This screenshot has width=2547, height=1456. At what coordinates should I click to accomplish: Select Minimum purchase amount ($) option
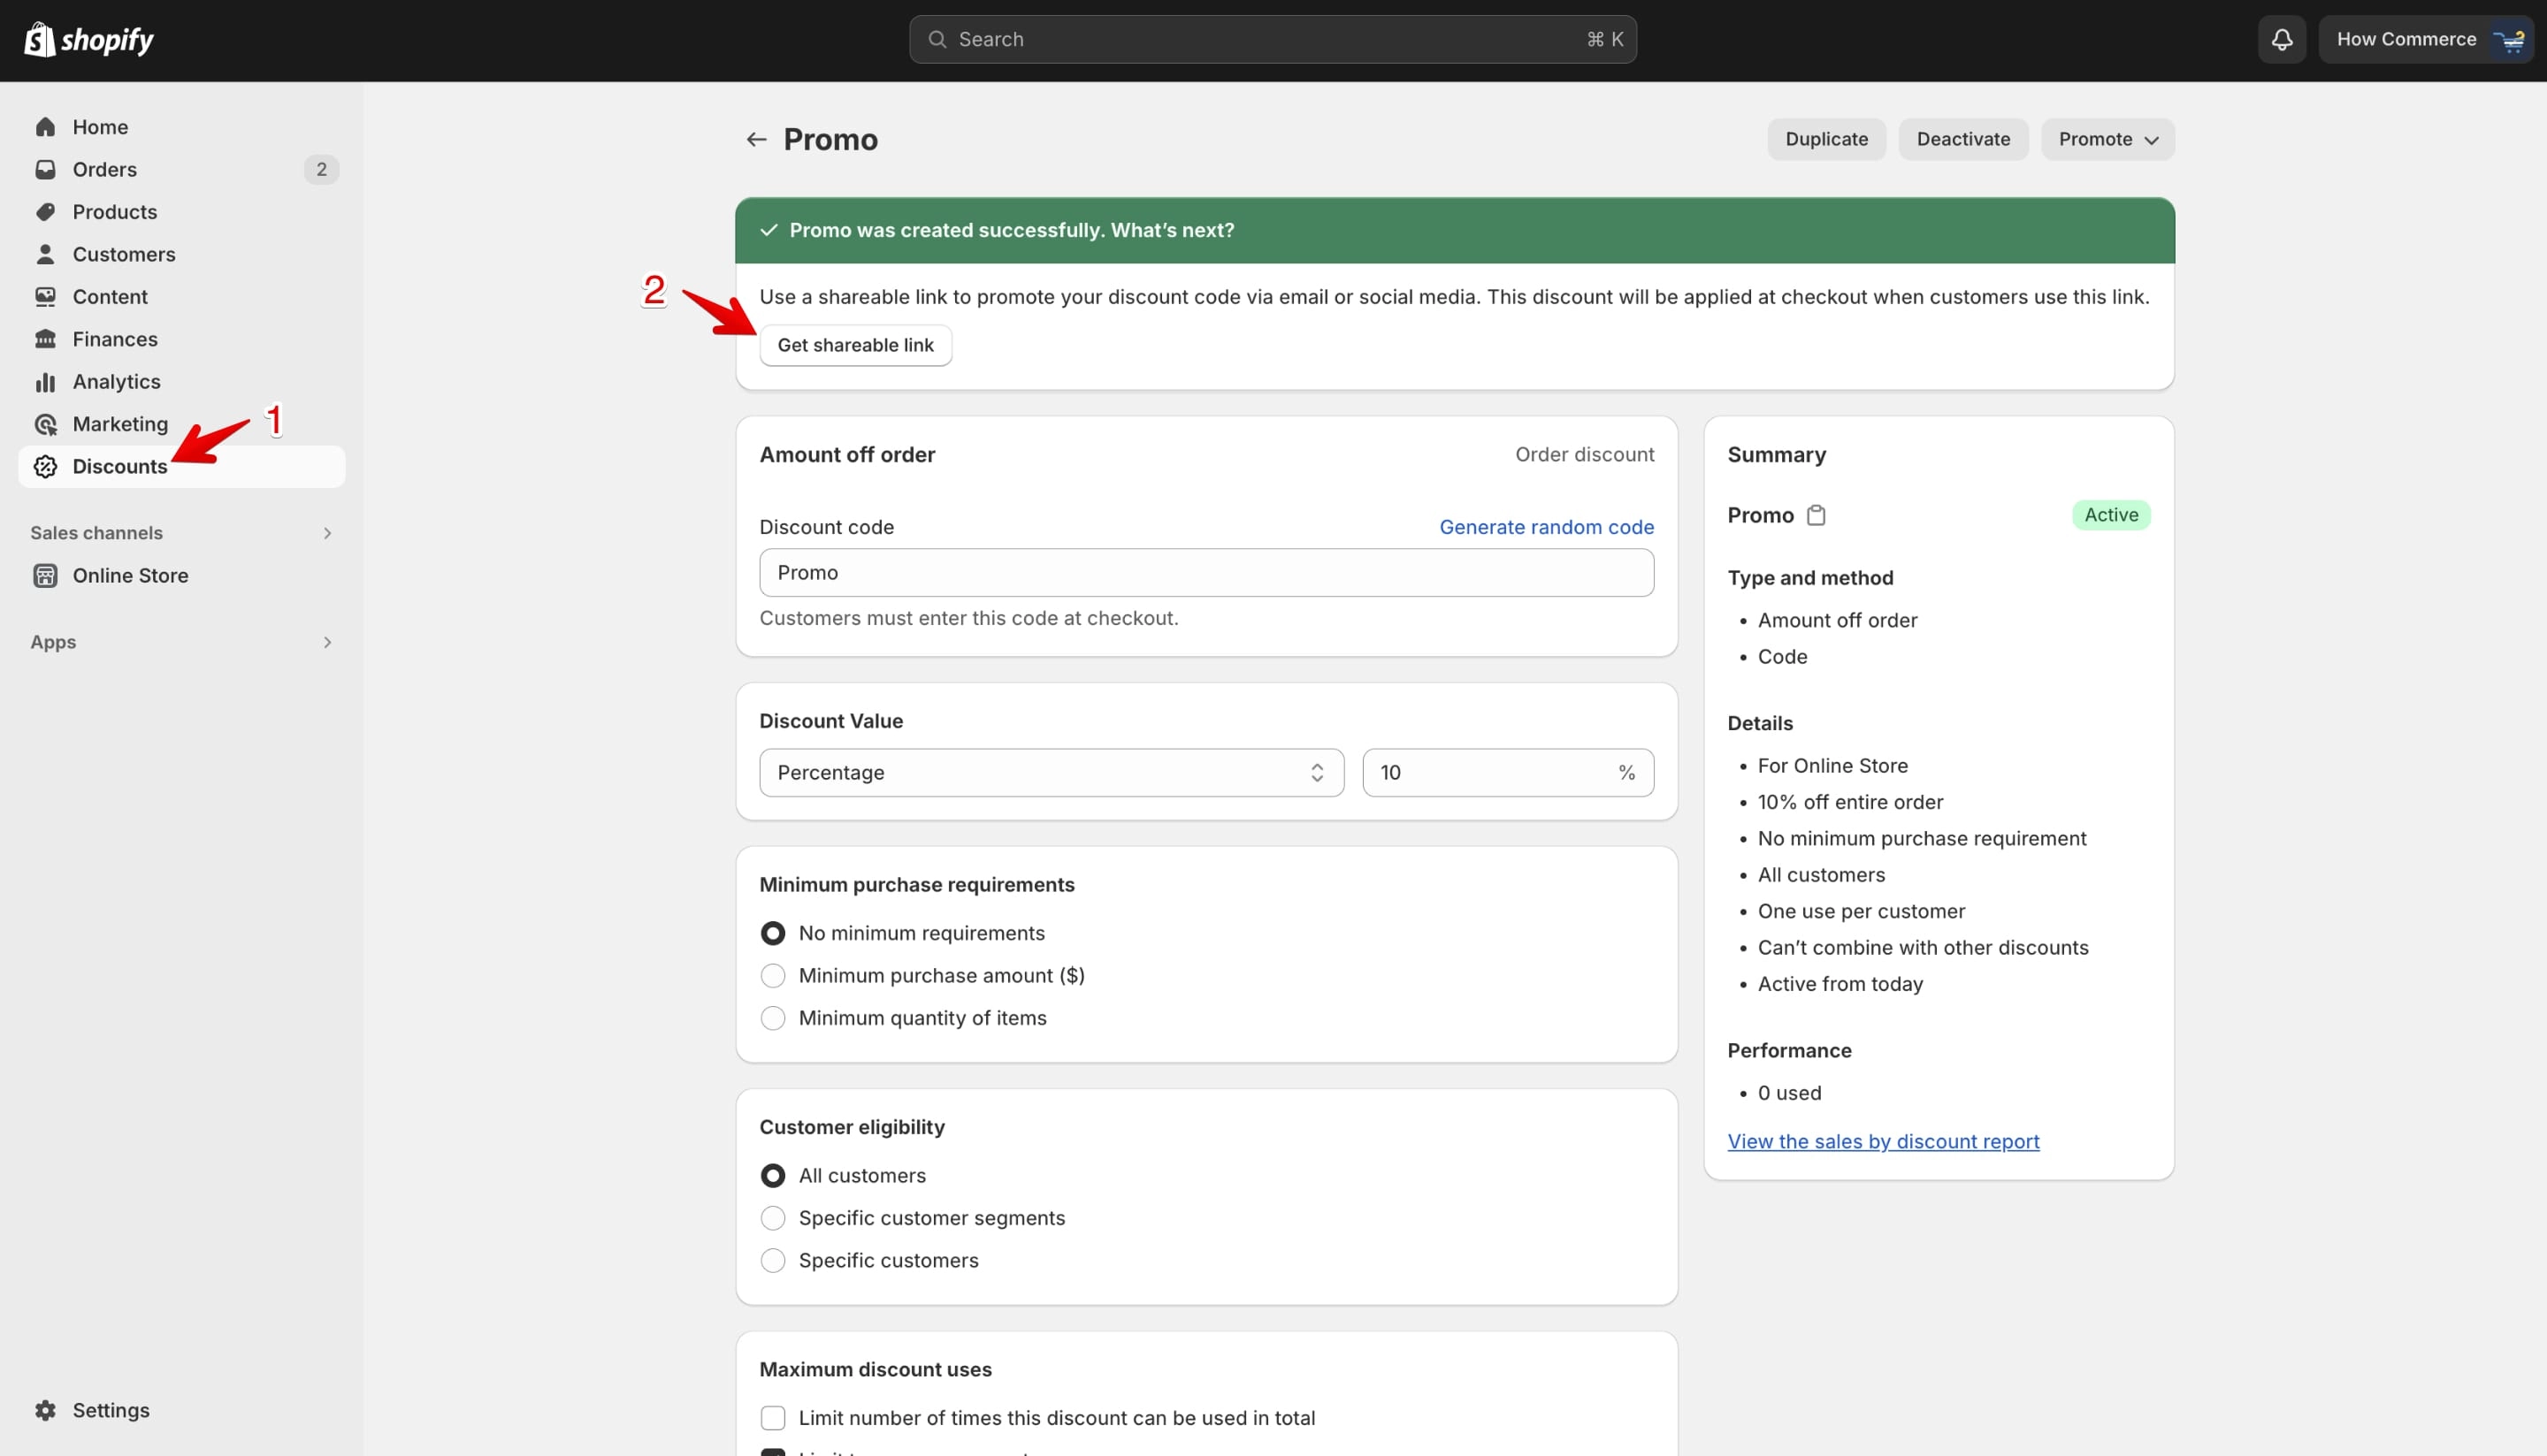pyautogui.click(x=772, y=975)
